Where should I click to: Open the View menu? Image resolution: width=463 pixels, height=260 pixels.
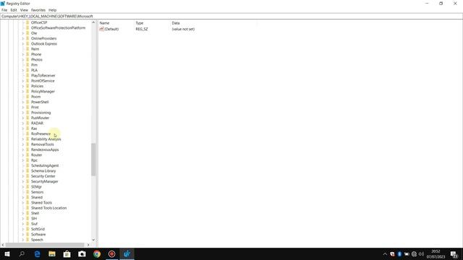coord(24,10)
